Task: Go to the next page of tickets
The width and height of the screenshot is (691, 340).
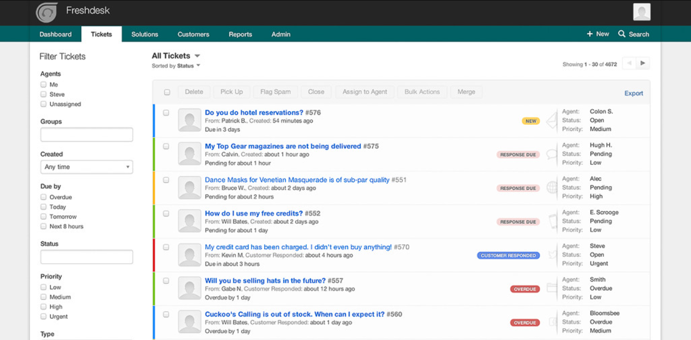Action: pos(643,63)
